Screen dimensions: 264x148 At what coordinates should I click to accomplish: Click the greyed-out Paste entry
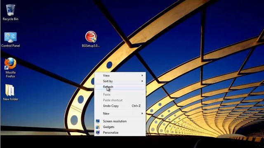pyautogui.click(x=120, y=95)
